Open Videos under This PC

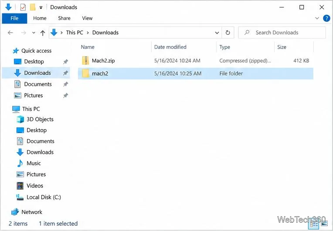(35, 186)
